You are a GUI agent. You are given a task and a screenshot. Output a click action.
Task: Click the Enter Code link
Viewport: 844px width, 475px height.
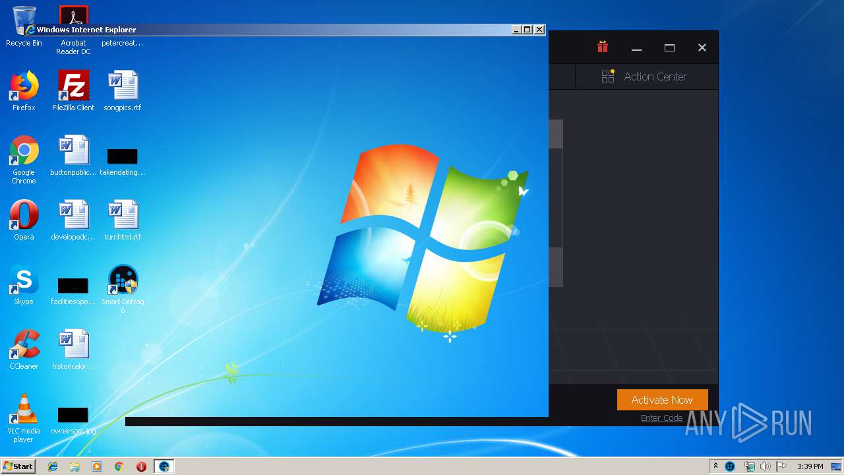pyautogui.click(x=661, y=418)
